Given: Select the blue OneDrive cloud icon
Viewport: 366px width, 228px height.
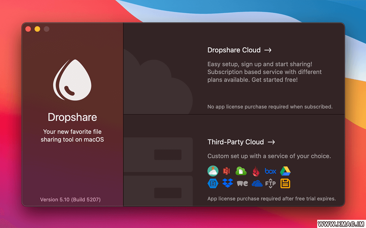Looking at the screenshot, I should tap(257, 183).
